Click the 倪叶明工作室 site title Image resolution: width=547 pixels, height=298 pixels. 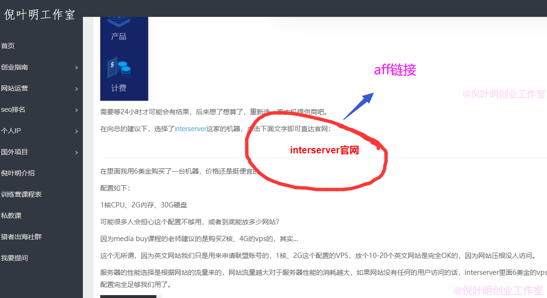pos(40,14)
